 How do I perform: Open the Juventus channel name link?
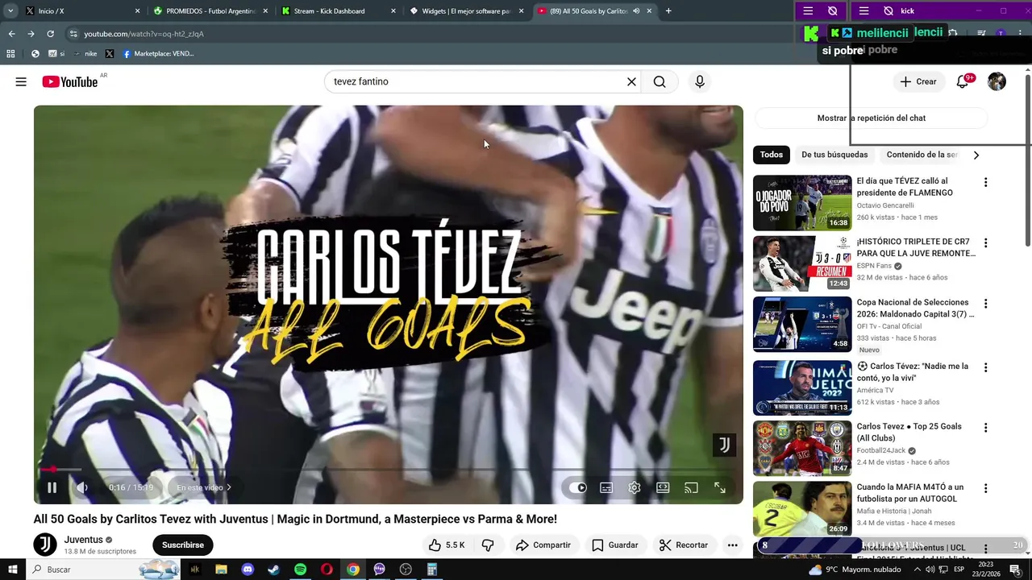point(84,540)
